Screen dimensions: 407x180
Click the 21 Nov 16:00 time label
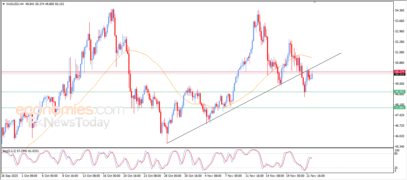tap(315, 175)
